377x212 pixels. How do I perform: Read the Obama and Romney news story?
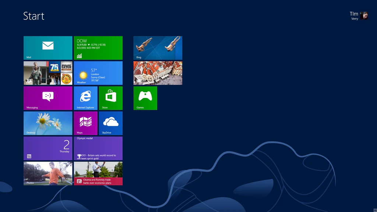[98, 173]
